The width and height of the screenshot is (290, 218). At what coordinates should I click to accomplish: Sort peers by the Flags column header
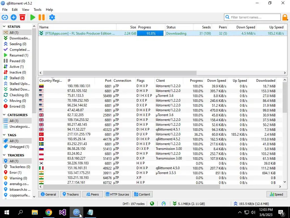[145, 81]
